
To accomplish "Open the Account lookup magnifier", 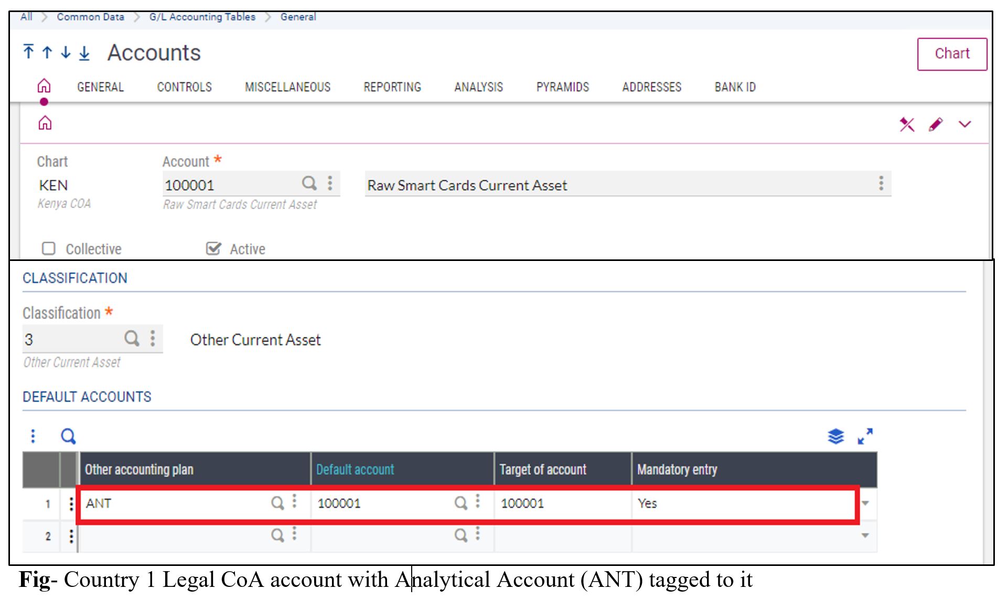I will pos(309,183).
